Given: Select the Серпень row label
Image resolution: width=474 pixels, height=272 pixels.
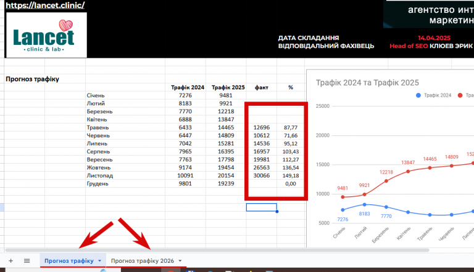Looking at the screenshot, I should [98, 151].
